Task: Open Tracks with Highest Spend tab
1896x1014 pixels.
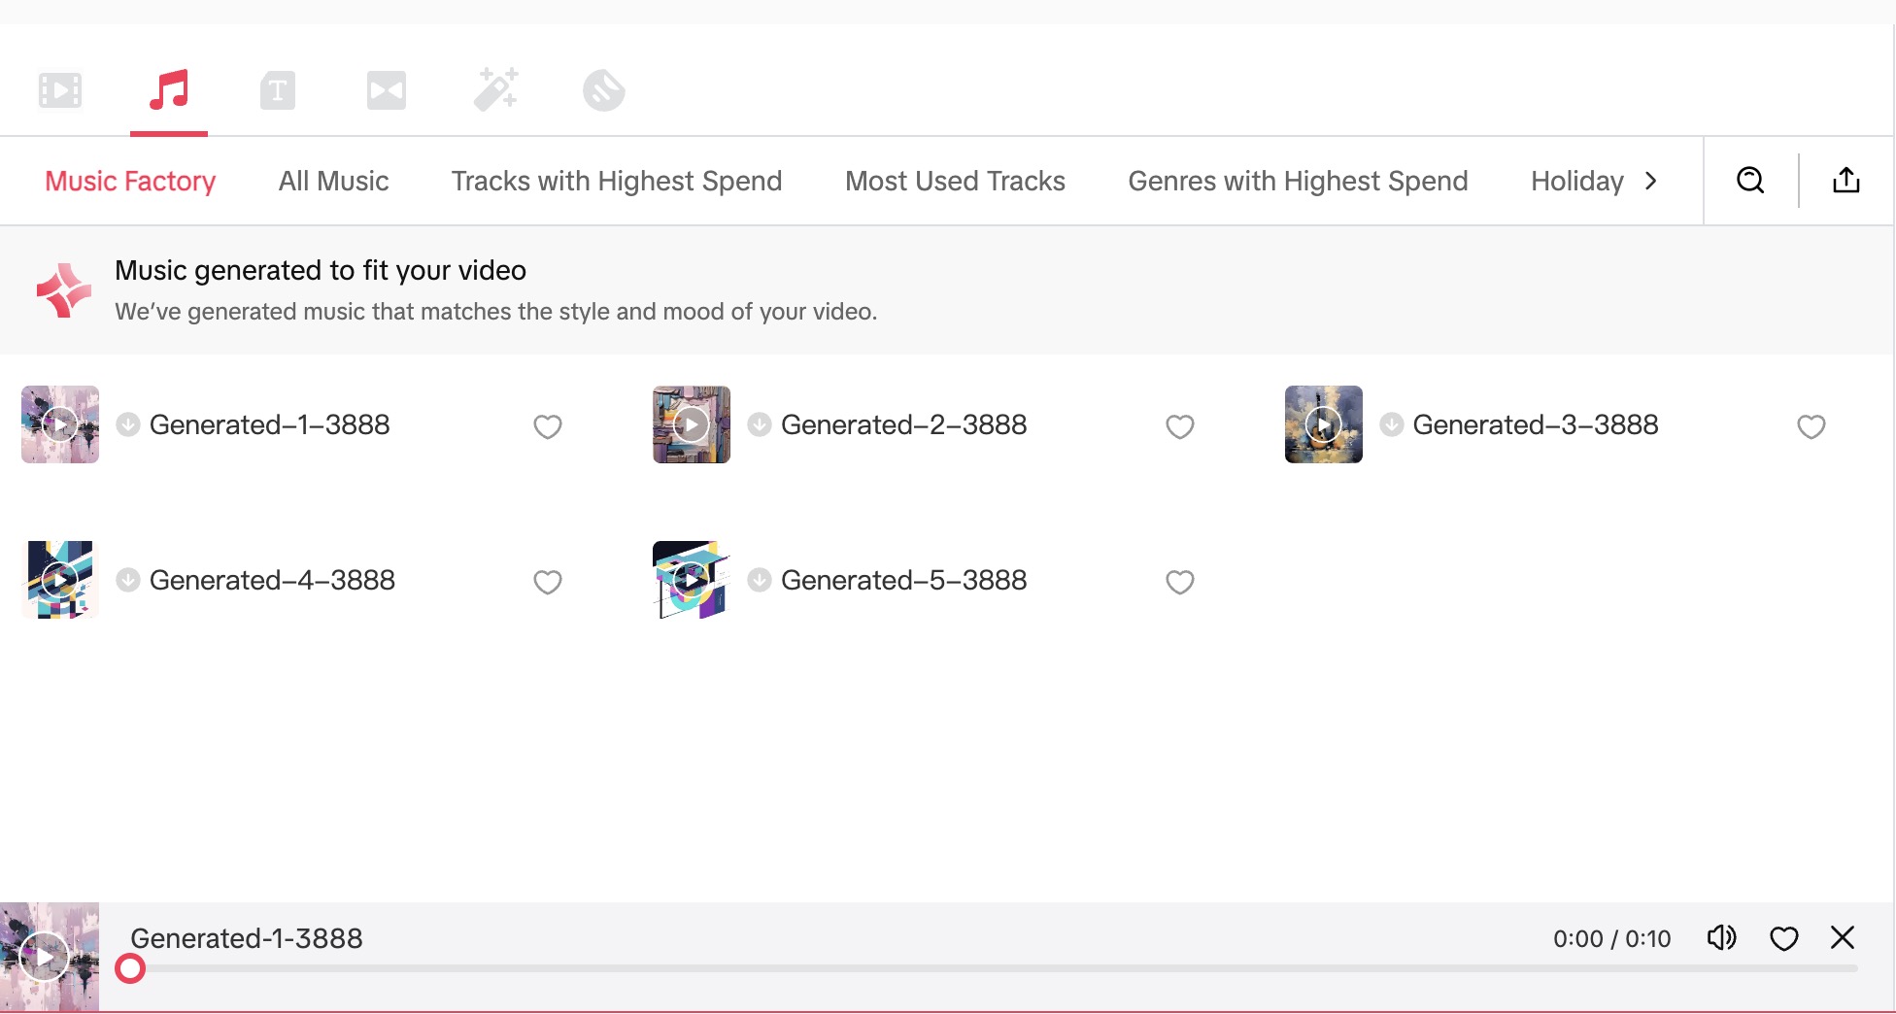Action: coord(617,182)
